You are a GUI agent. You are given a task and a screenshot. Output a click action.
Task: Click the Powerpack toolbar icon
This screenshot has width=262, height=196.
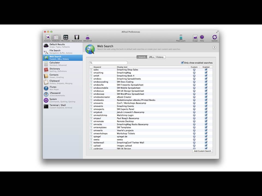point(181,38)
